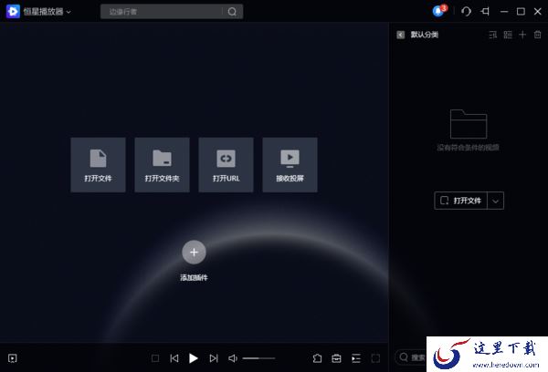Click the 打开URL tile
The image size is (548, 372).
(x=227, y=165)
